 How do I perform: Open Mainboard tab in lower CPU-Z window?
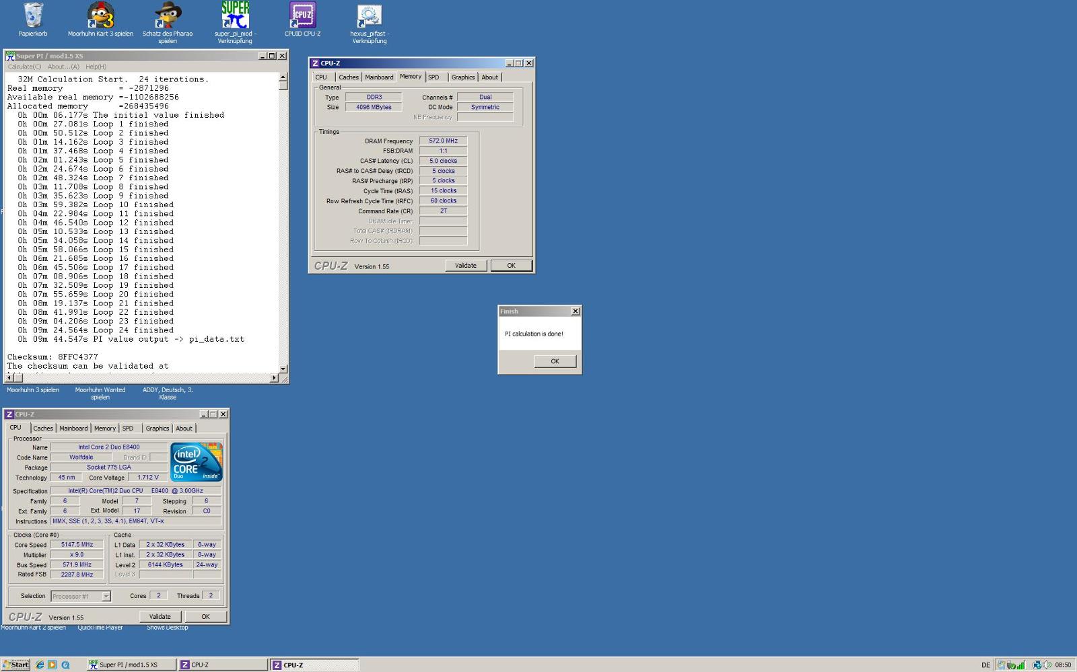(x=73, y=428)
